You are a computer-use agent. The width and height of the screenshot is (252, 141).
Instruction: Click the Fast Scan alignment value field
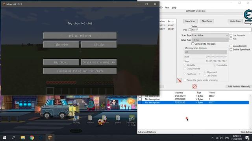coord(200,74)
